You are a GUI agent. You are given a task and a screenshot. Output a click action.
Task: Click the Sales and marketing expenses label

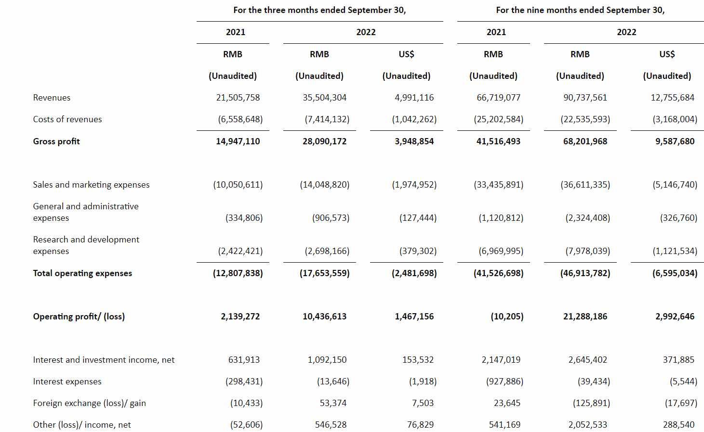click(x=91, y=185)
